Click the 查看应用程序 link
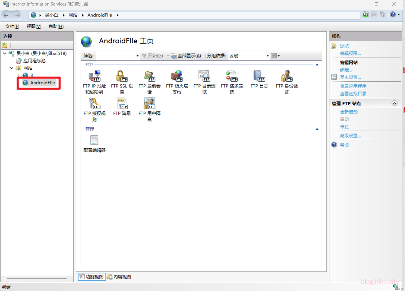 353,86
